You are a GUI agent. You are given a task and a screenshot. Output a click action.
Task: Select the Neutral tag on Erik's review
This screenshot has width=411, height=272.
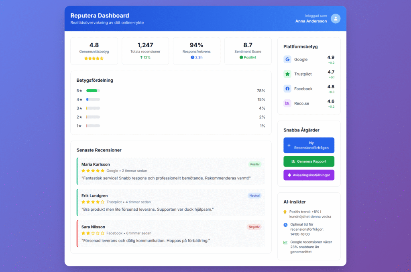(x=254, y=195)
